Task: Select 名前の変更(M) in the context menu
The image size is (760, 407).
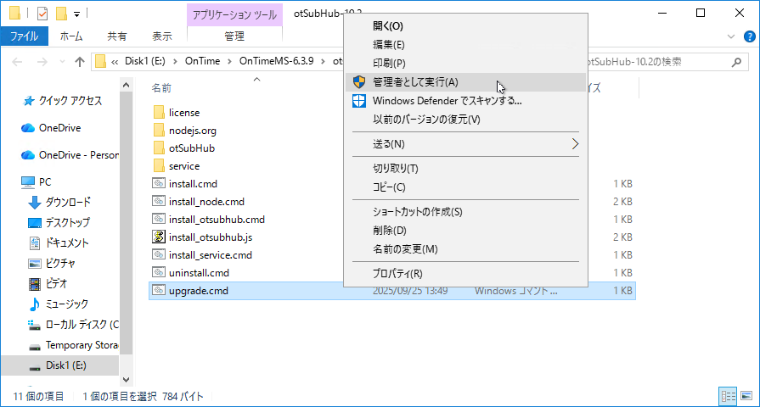Action: pyautogui.click(x=405, y=249)
